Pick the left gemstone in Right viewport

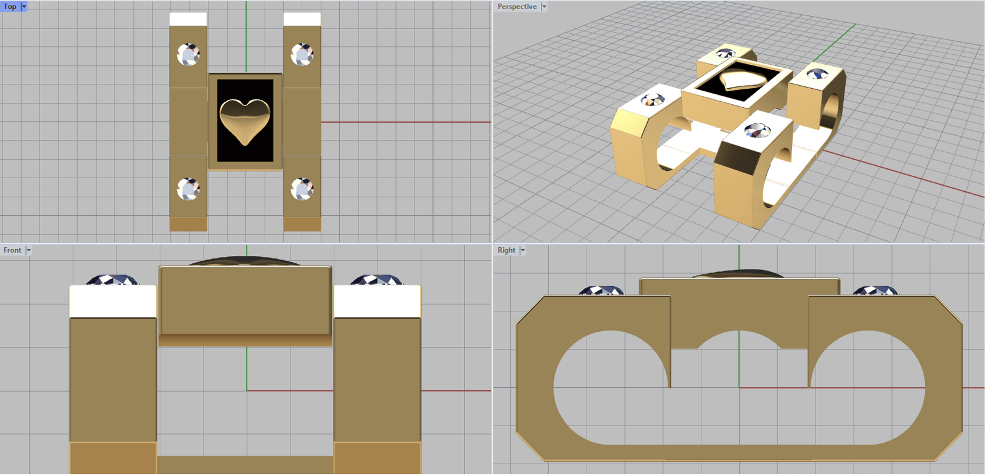601,290
